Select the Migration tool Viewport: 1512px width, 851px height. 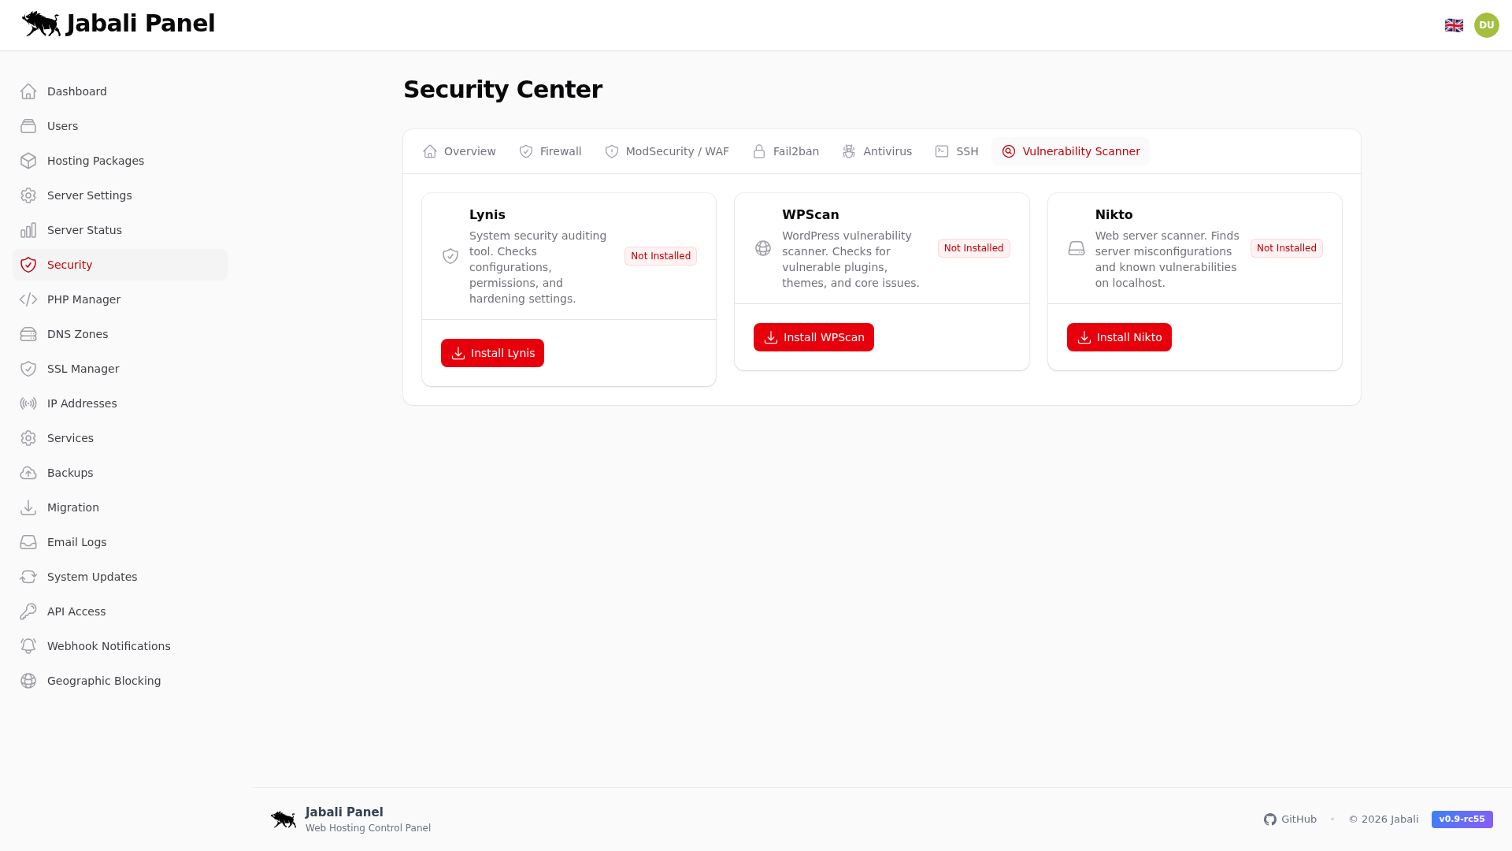coord(72,507)
